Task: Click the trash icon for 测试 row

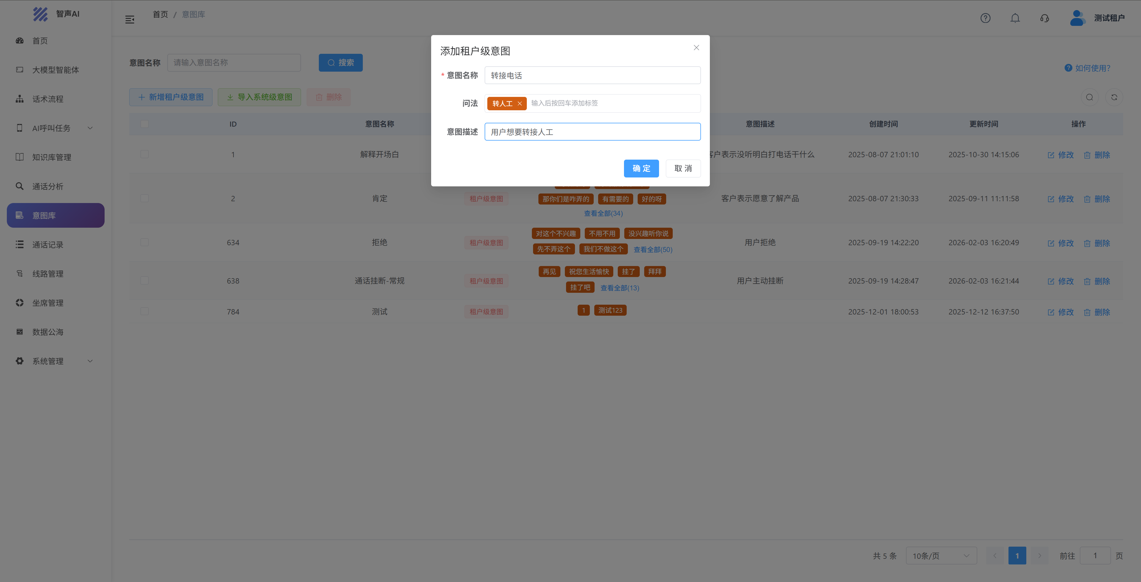Action: click(1087, 312)
